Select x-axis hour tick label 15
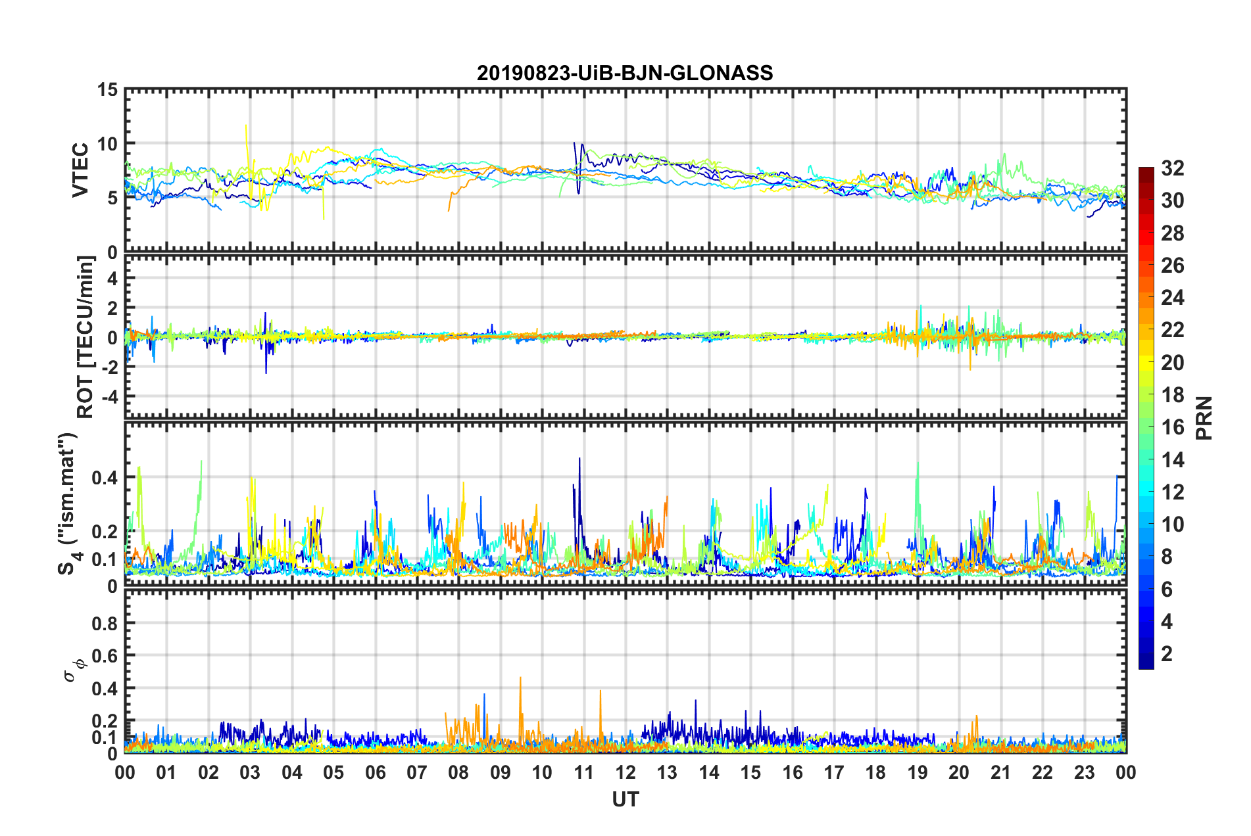 (750, 772)
